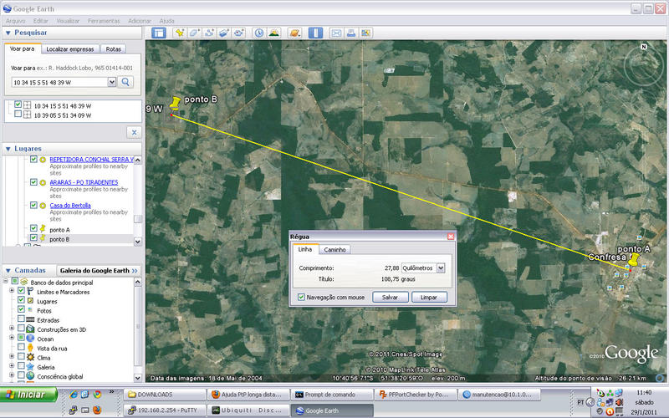669x418 pixels.
Task: Toggle the ruler tool in toolbar
Action: 315,33
